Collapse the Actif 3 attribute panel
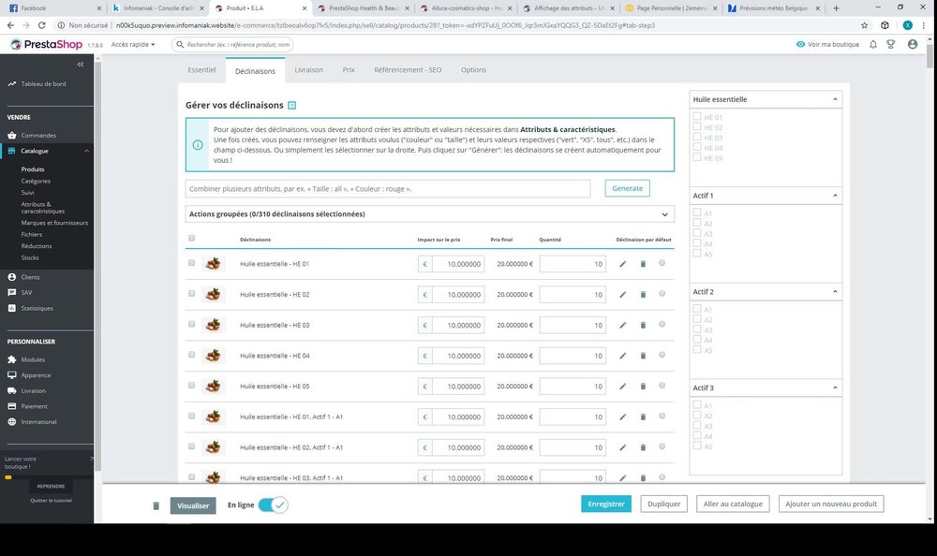This screenshot has width=937, height=556. click(x=836, y=388)
